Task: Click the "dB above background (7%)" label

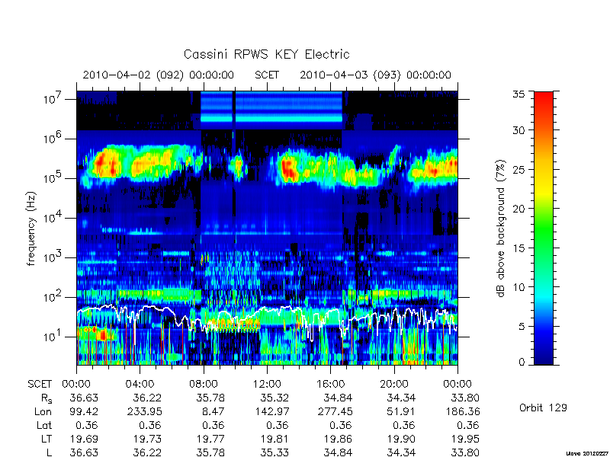Action: point(501,228)
